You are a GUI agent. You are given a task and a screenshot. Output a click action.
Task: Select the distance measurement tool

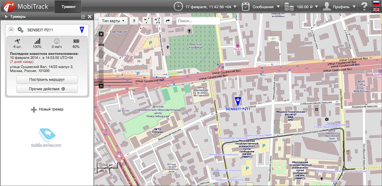coord(147,21)
